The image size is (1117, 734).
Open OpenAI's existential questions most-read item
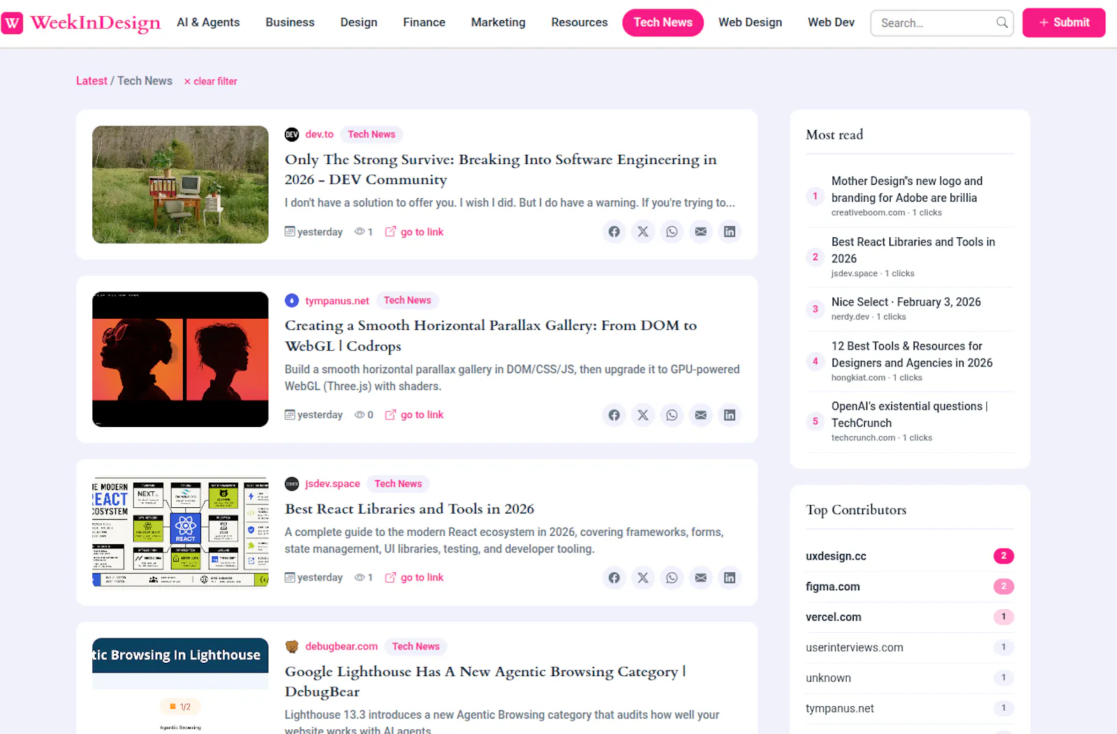click(x=910, y=414)
